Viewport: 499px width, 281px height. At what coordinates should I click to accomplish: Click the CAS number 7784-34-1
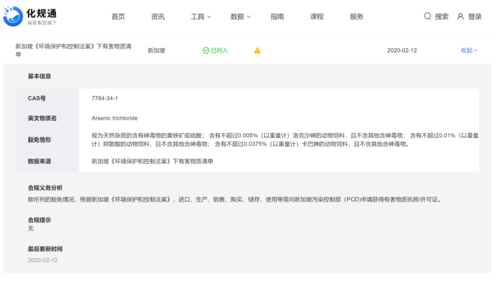click(104, 98)
